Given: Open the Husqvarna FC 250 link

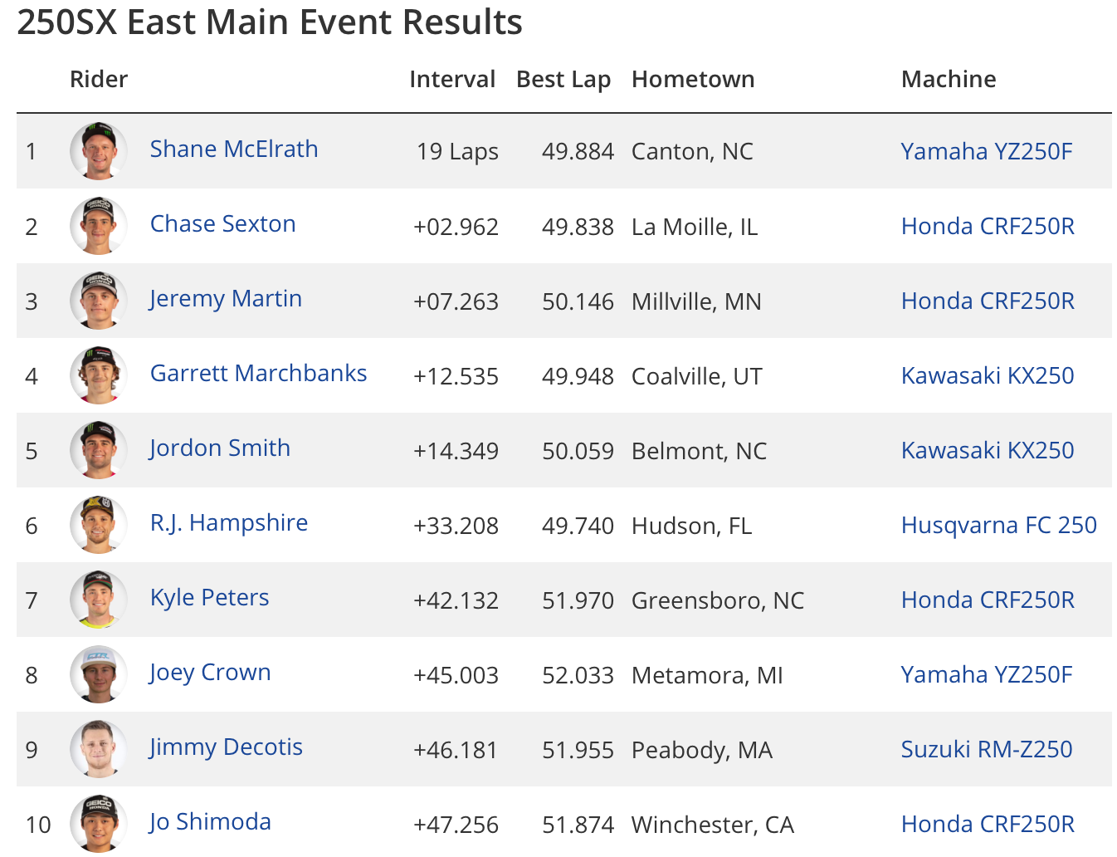Looking at the screenshot, I should coord(998,526).
